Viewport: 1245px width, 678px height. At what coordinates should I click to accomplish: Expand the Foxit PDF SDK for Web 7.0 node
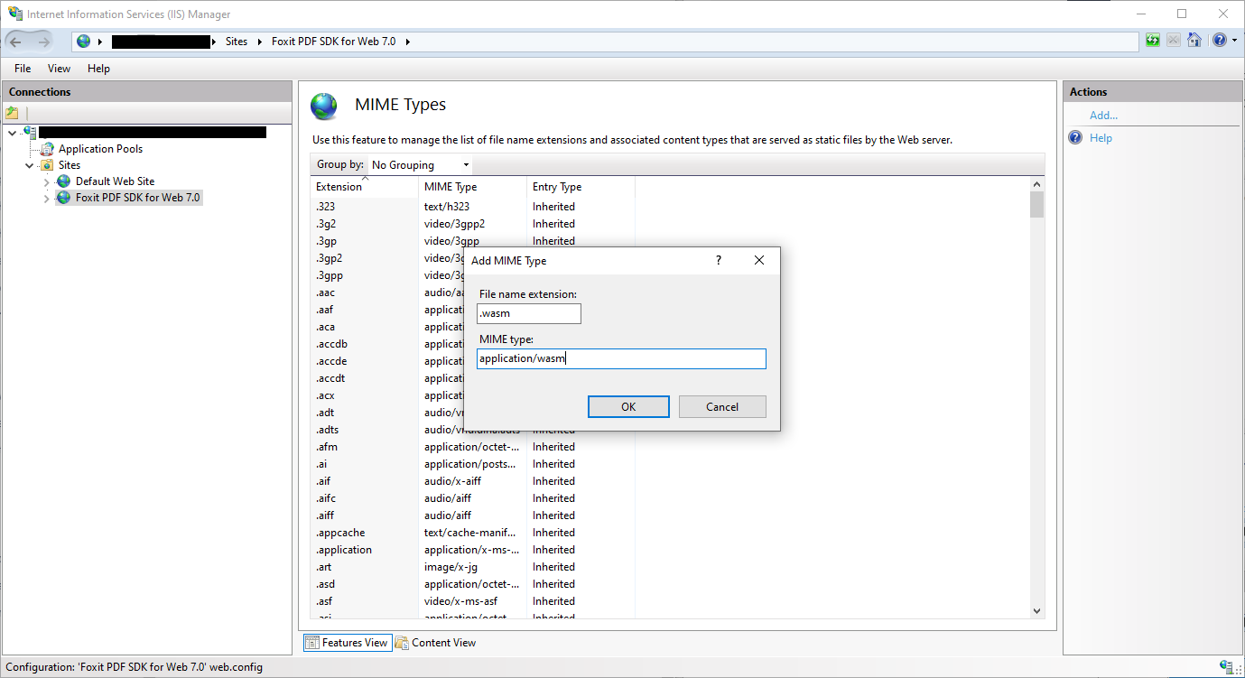pos(47,199)
